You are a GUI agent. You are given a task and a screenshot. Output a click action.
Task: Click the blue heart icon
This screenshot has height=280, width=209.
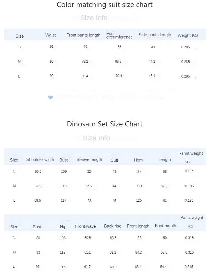click(51, 97)
